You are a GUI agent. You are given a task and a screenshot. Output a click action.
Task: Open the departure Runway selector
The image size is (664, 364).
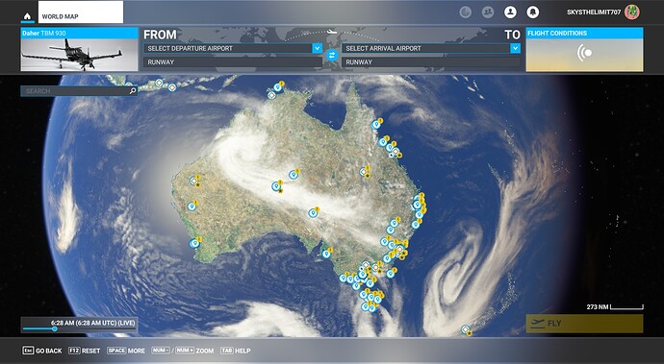click(x=233, y=62)
